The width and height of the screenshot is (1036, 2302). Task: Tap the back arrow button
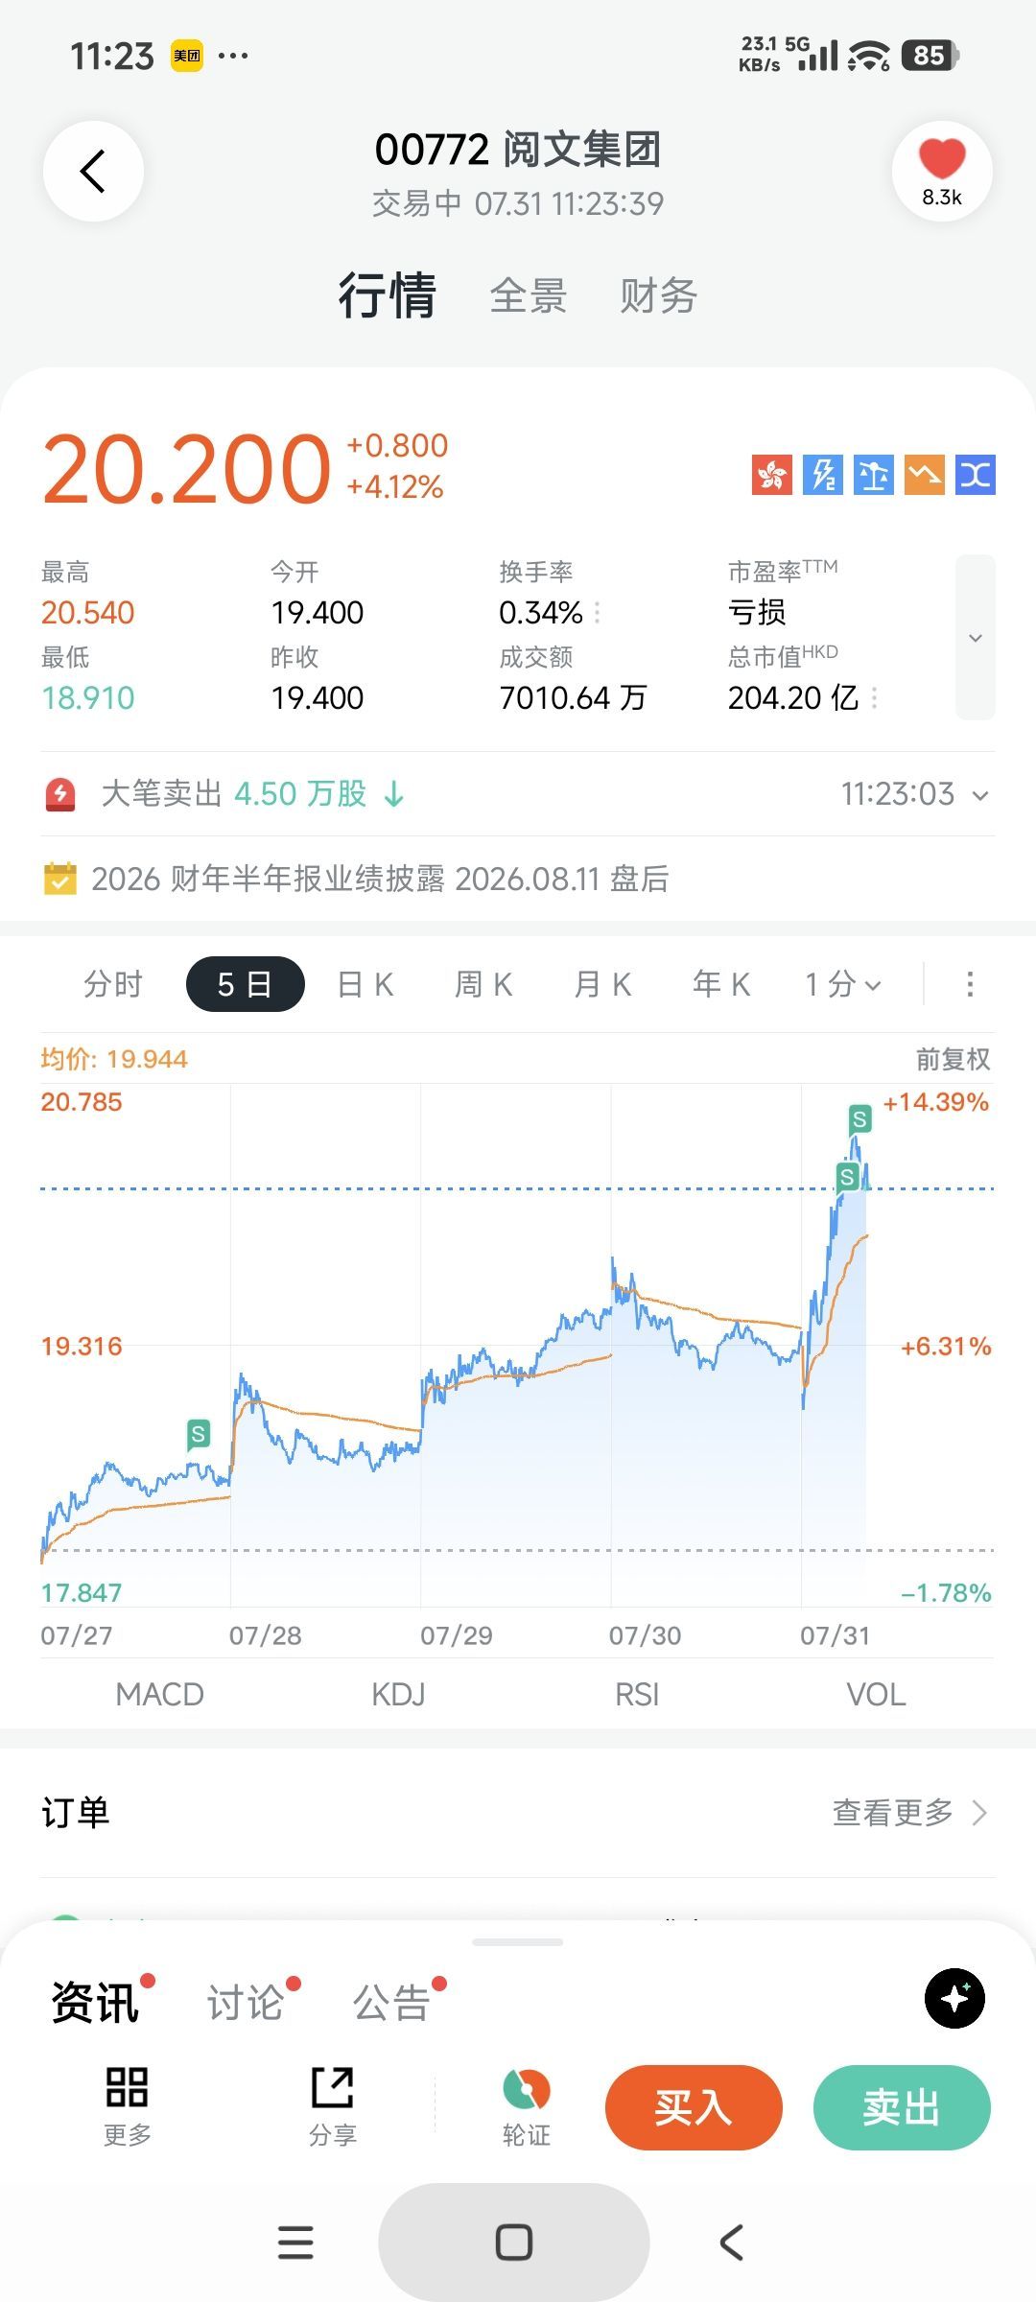93,172
